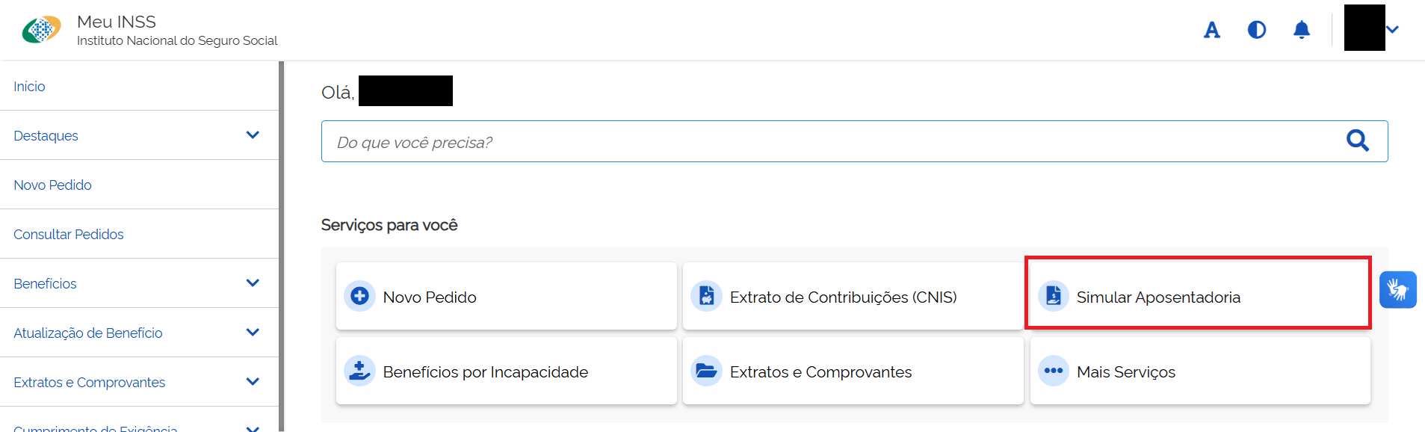Screen dimensions: 1425x432
Task: Open Extratos e Comprovantes from the sidebar
Action: pos(89,382)
